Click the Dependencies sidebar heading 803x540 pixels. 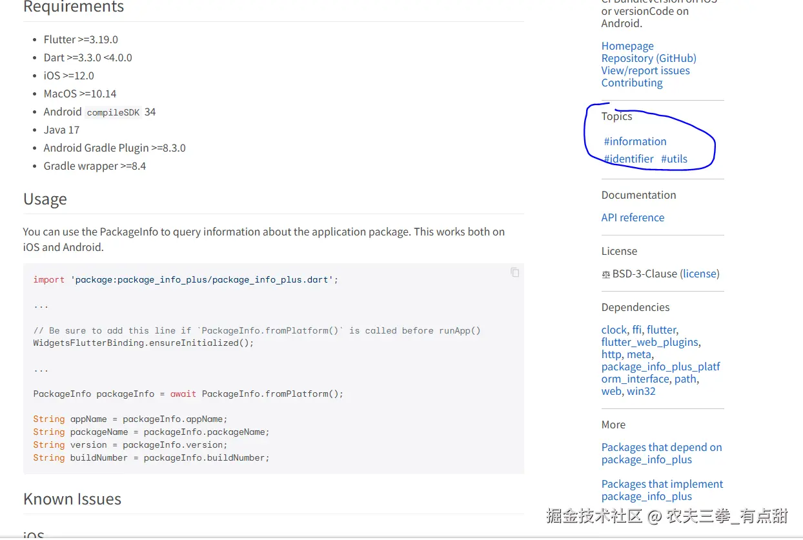pyautogui.click(x=636, y=307)
